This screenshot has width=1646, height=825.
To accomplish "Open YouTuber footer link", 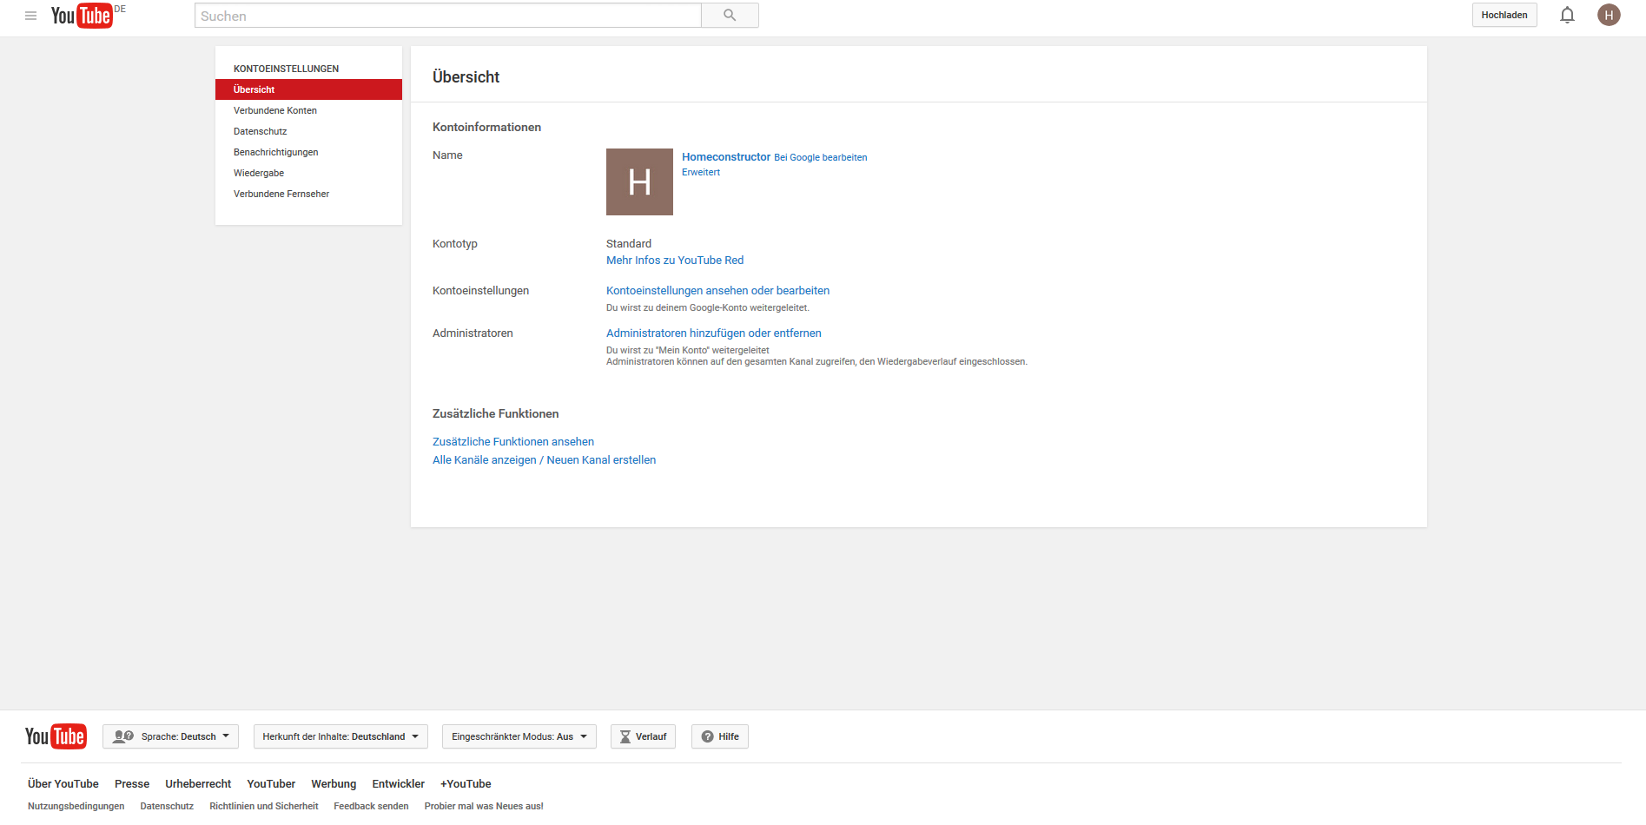I will (271, 784).
